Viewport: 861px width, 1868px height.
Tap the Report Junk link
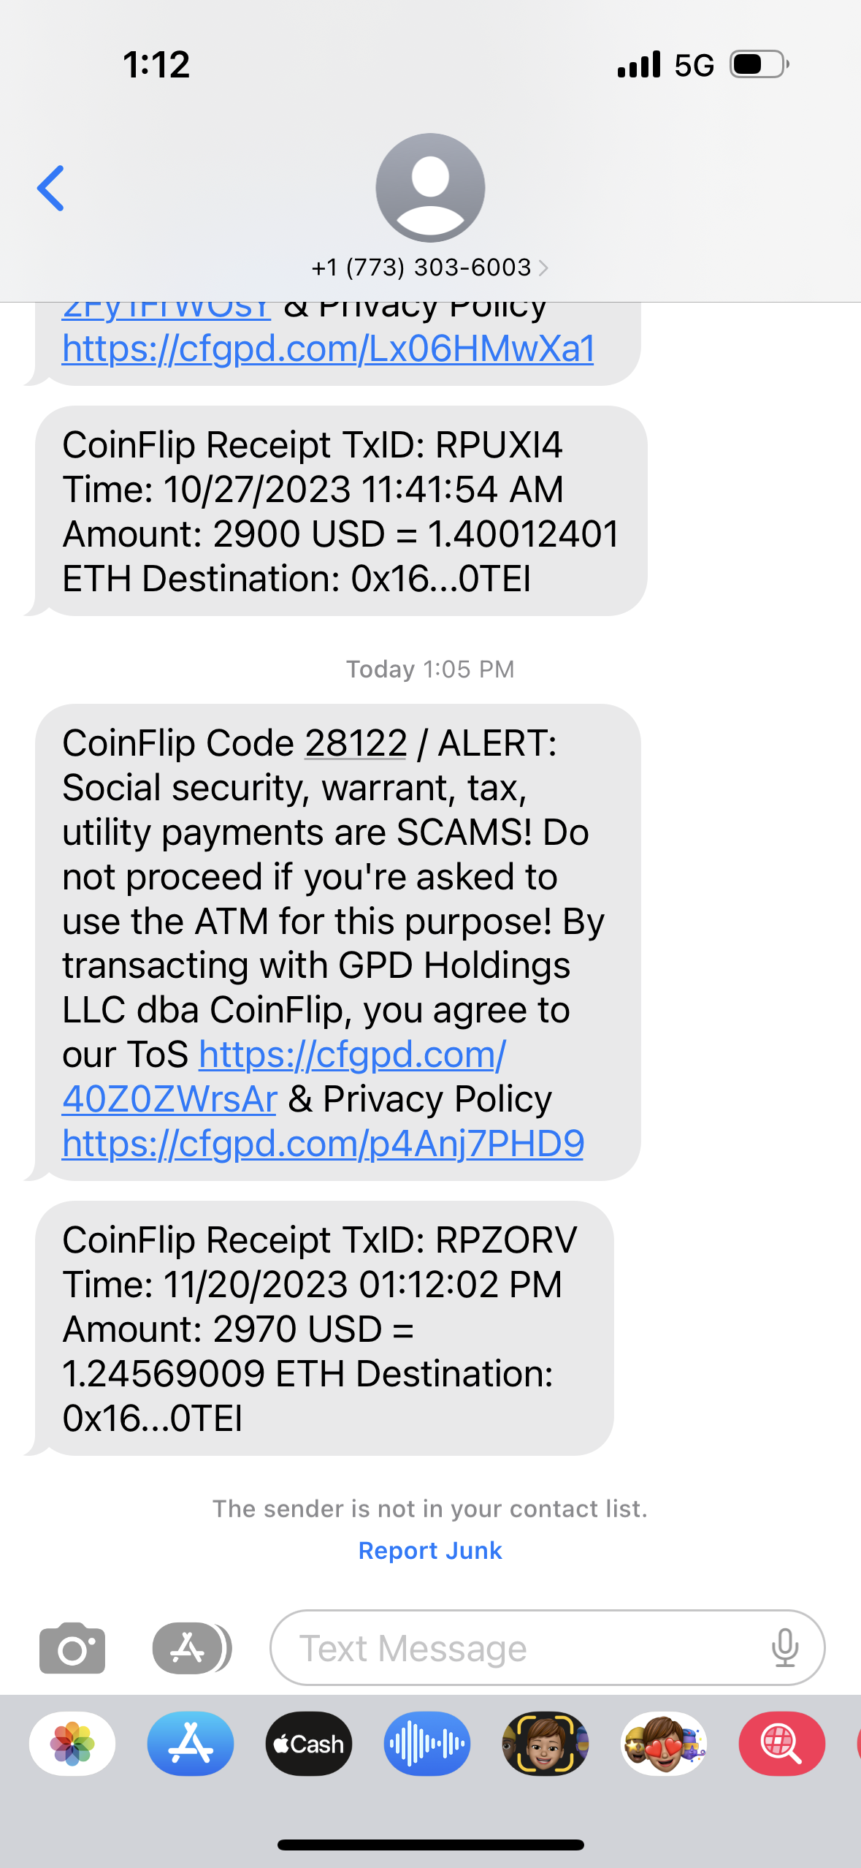pos(430,1550)
